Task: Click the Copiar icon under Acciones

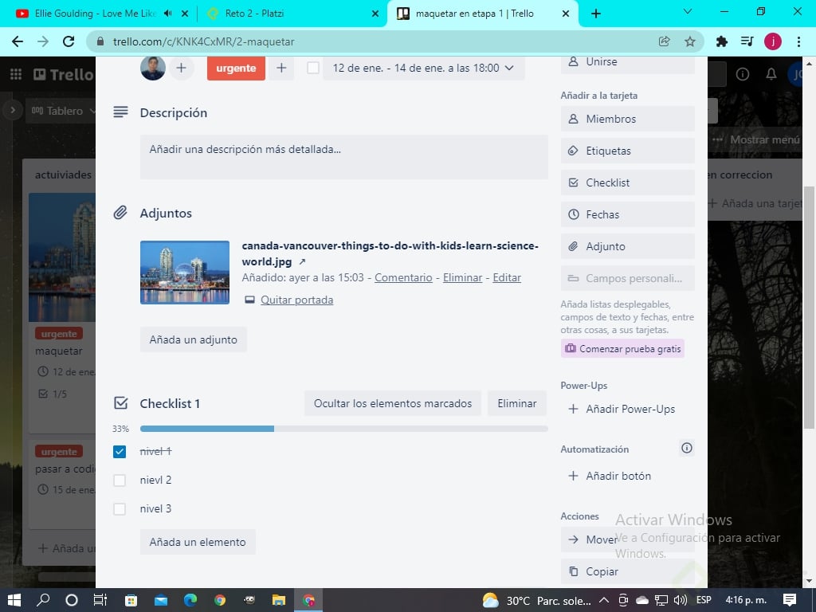Action: 572,571
